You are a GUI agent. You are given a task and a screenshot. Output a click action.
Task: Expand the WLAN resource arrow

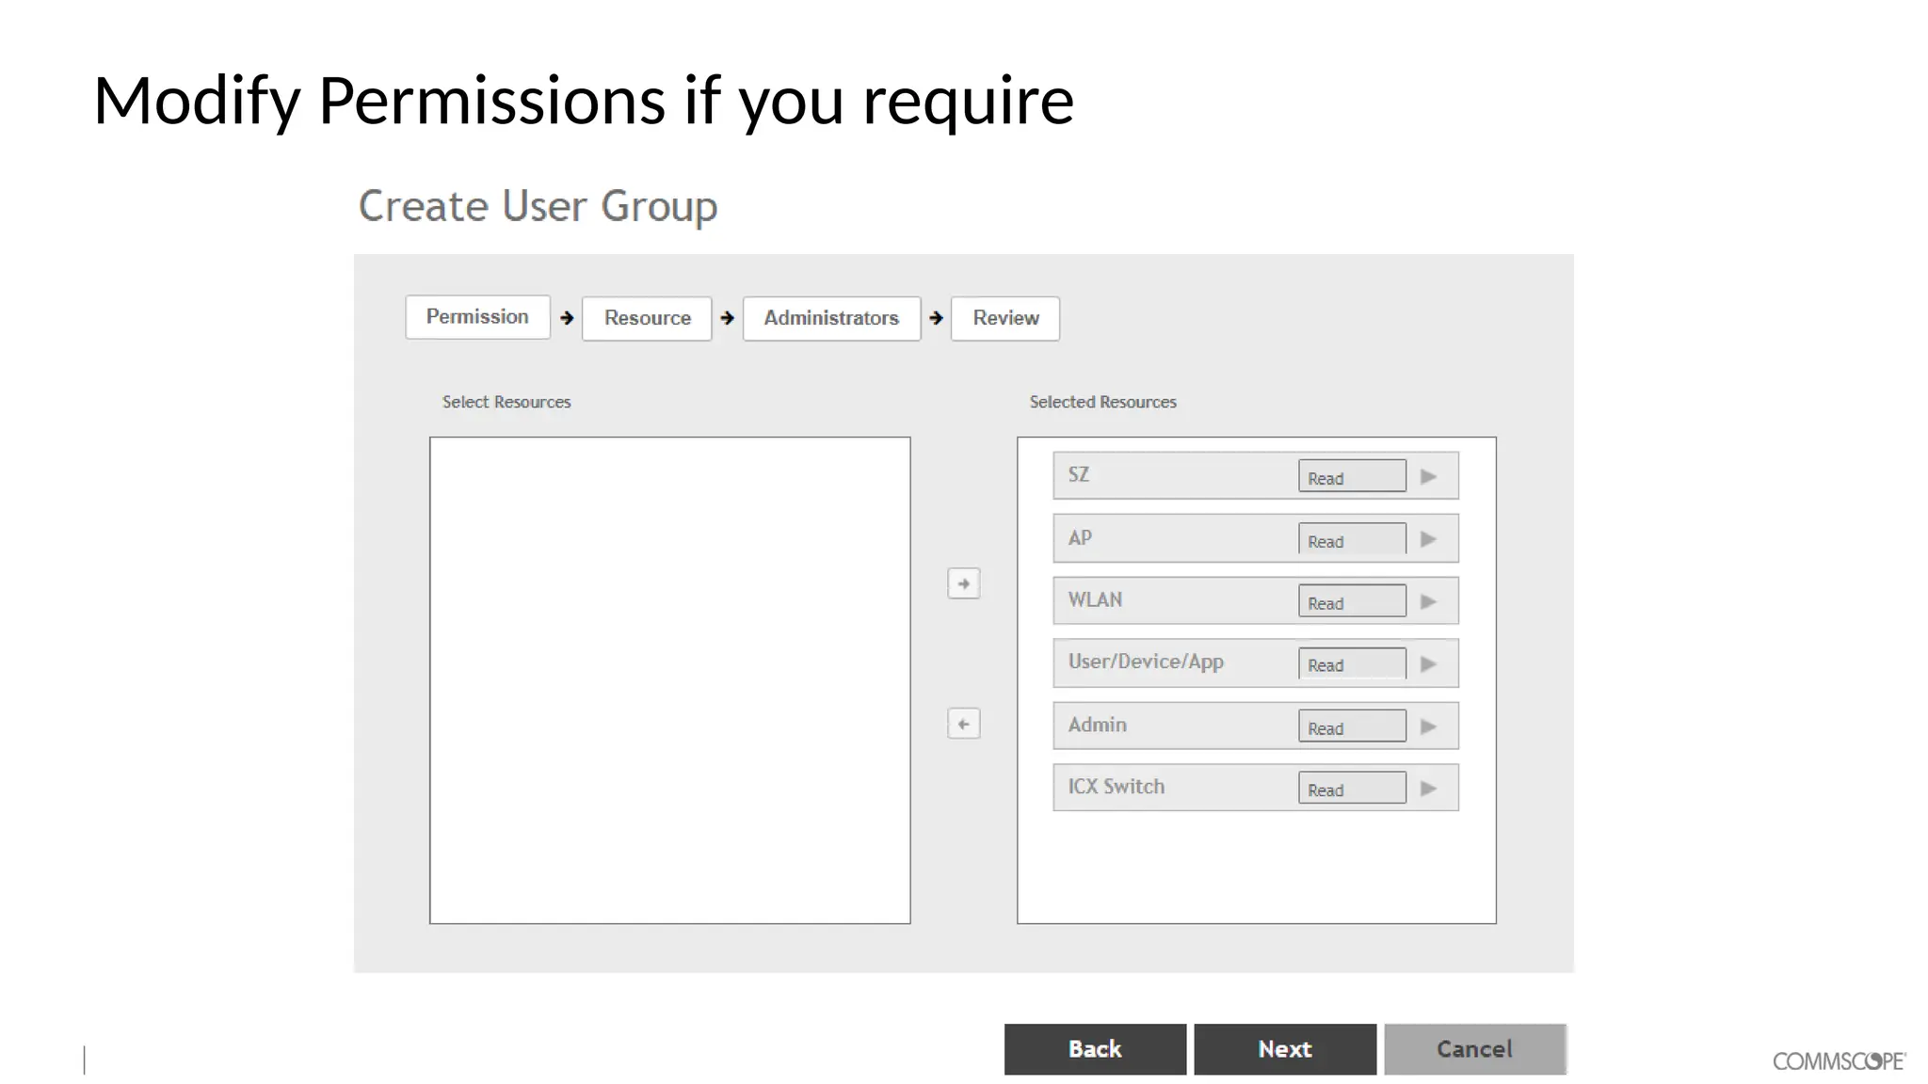click(1428, 601)
